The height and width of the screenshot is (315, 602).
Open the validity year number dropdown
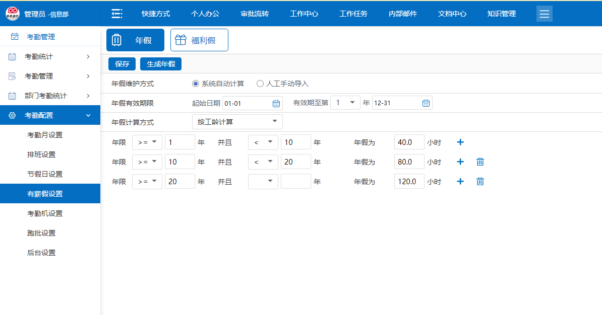point(345,103)
